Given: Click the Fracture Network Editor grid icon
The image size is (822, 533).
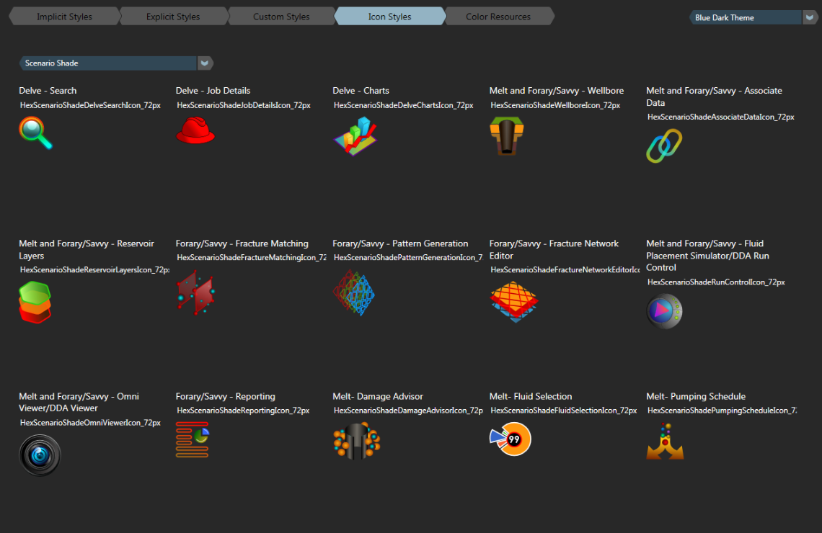Looking at the screenshot, I should click(513, 302).
